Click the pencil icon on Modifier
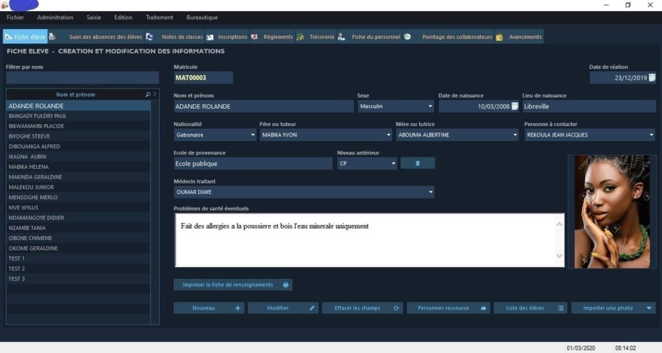 pyautogui.click(x=312, y=308)
